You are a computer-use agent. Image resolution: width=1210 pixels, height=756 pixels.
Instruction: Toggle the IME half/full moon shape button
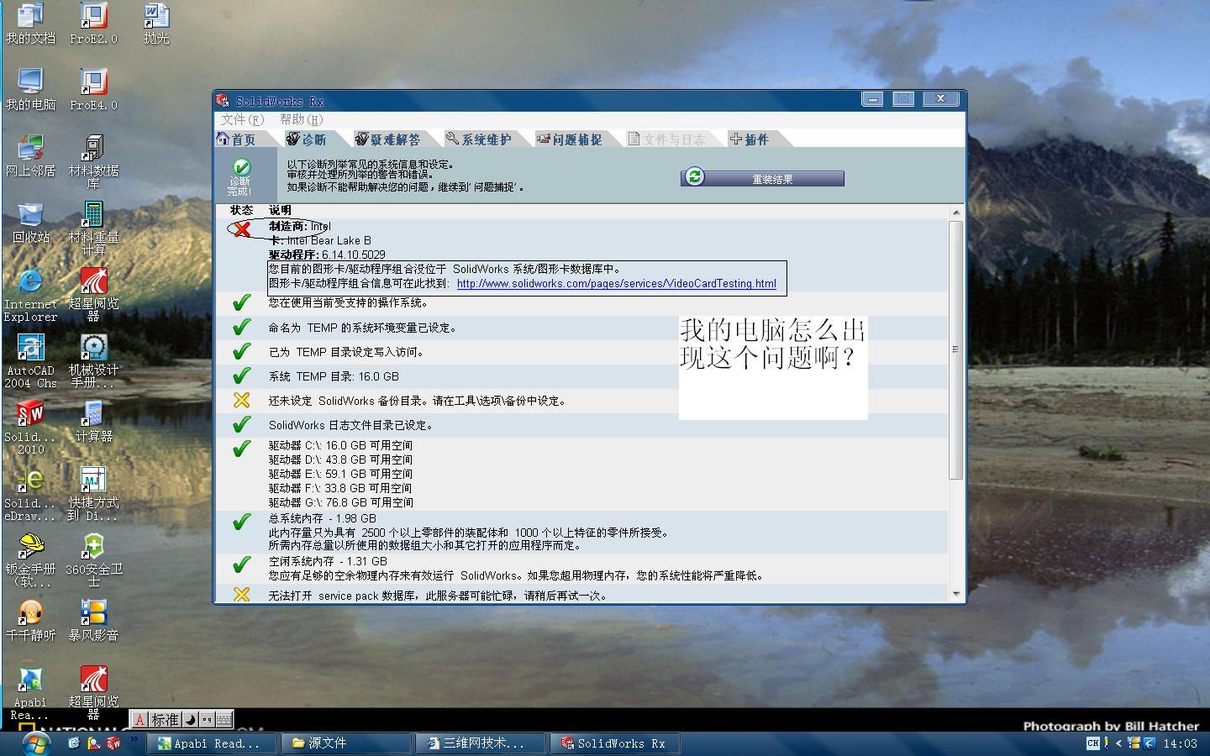pos(190,720)
